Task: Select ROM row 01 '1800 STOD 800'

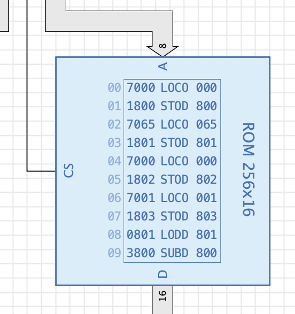Action: [x=172, y=106]
